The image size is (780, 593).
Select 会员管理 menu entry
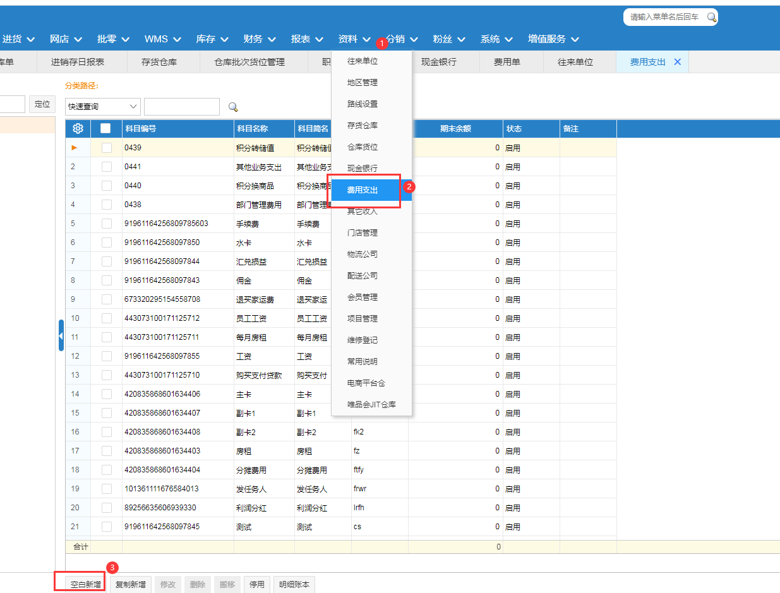(371, 297)
